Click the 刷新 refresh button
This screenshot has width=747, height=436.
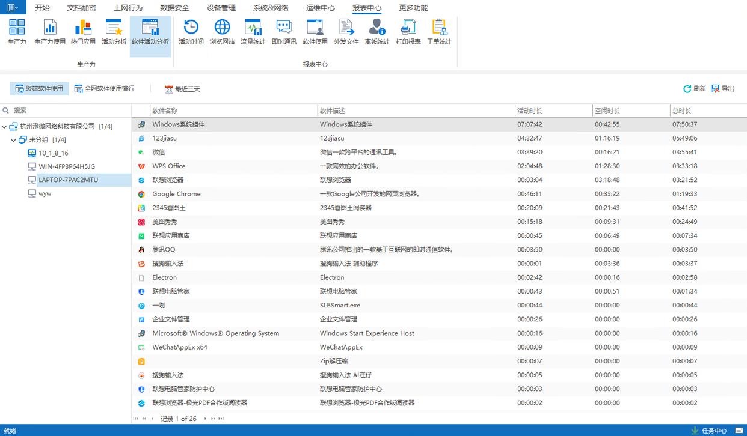point(694,89)
